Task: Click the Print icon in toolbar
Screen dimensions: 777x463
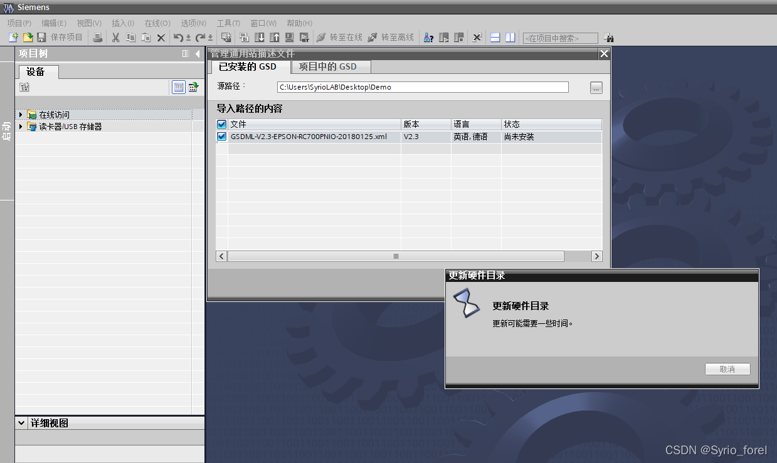Action: coord(97,38)
